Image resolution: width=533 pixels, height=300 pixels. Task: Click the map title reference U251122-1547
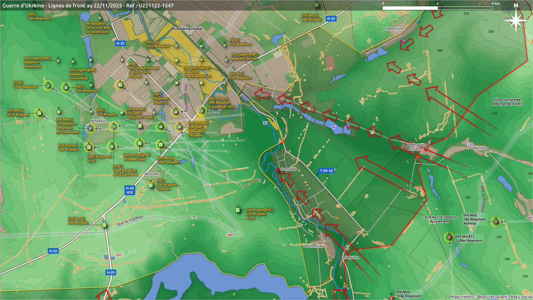[x=156, y=6]
